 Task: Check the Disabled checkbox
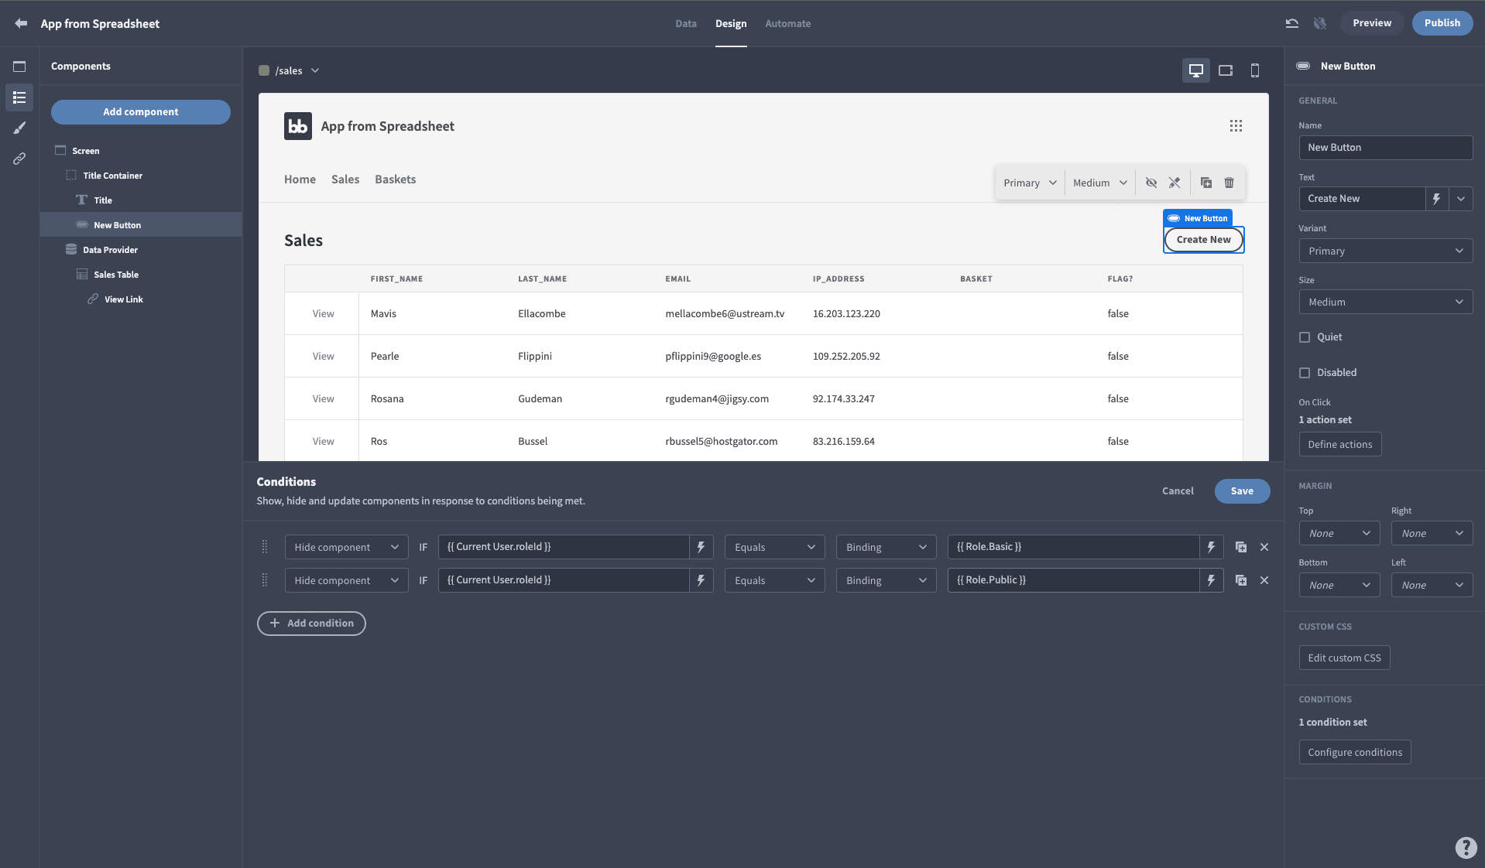point(1305,373)
